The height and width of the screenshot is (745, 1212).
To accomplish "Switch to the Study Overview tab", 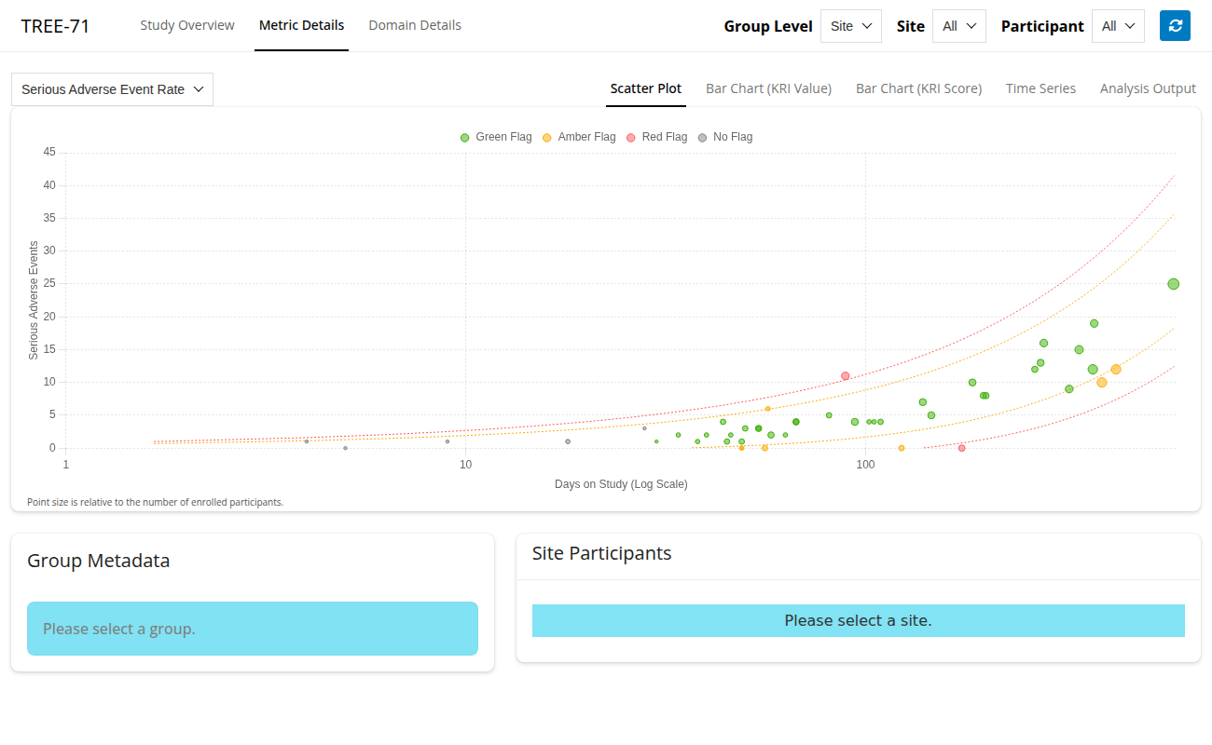I will click(x=187, y=25).
